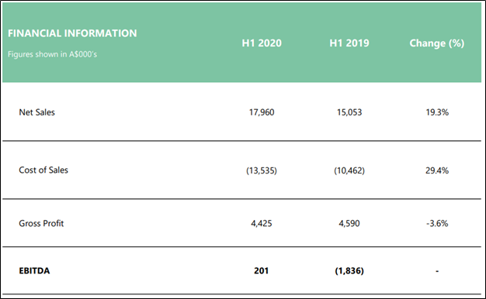Select the 19.3% change cell
Viewport: 486px width, 299px height.
[437, 112]
